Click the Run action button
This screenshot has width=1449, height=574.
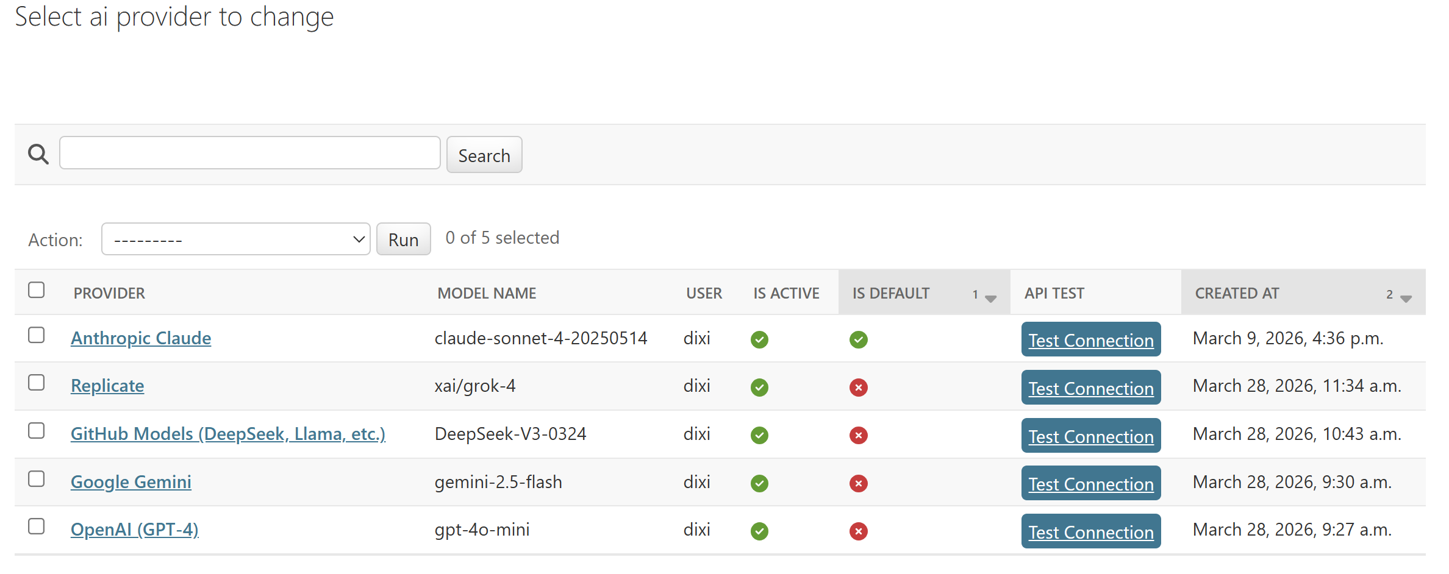click(404, 239)
